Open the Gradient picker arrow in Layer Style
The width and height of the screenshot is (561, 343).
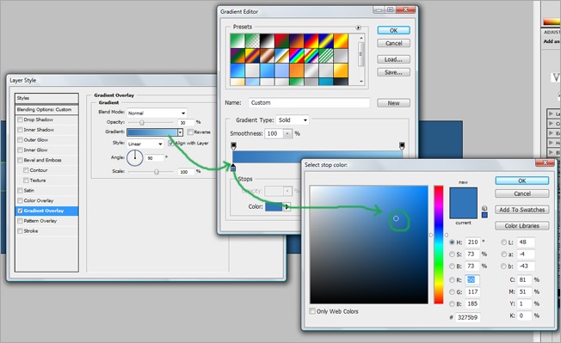181,132
